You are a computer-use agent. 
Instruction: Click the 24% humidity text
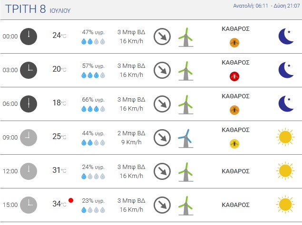[x=93, y=167]
